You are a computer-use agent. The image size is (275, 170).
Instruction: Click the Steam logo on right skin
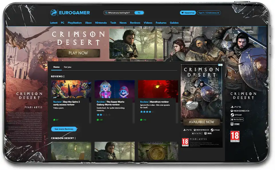[236, 115]
